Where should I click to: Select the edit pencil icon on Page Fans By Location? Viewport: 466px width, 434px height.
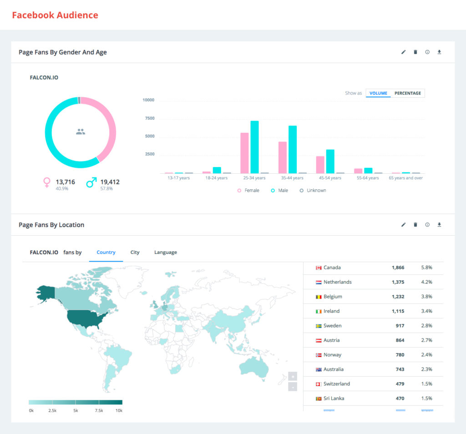click(403, 224)
